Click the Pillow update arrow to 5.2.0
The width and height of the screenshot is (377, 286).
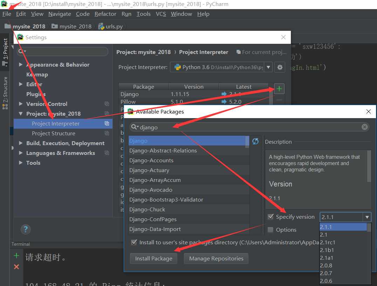coord(224,102)
